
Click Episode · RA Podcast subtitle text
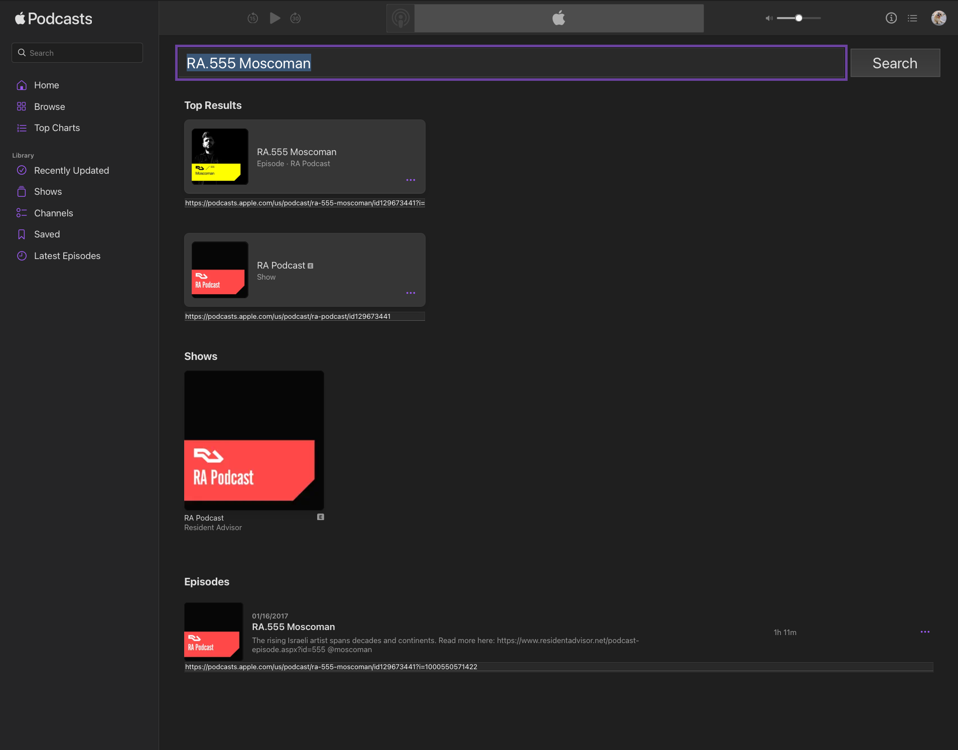pos(294,164)
